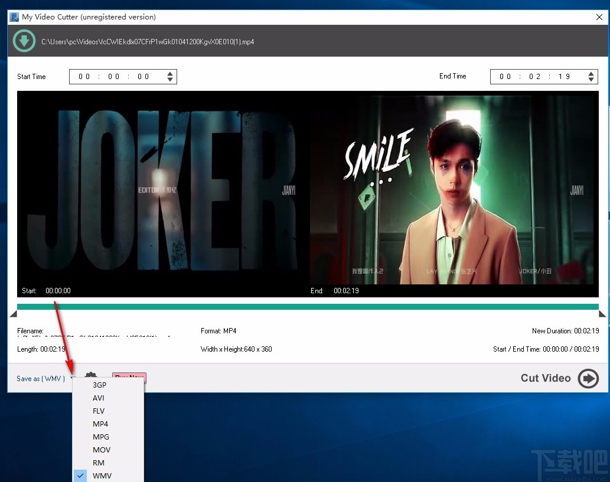This screenshot has width=610, height=482.
Task: Increase Start Time with the up arrow
Action: [170, 74]
